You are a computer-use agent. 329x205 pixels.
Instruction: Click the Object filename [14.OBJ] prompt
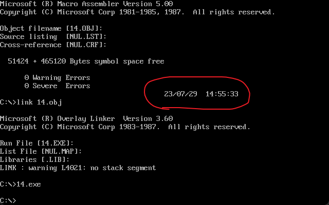point(51,29)
